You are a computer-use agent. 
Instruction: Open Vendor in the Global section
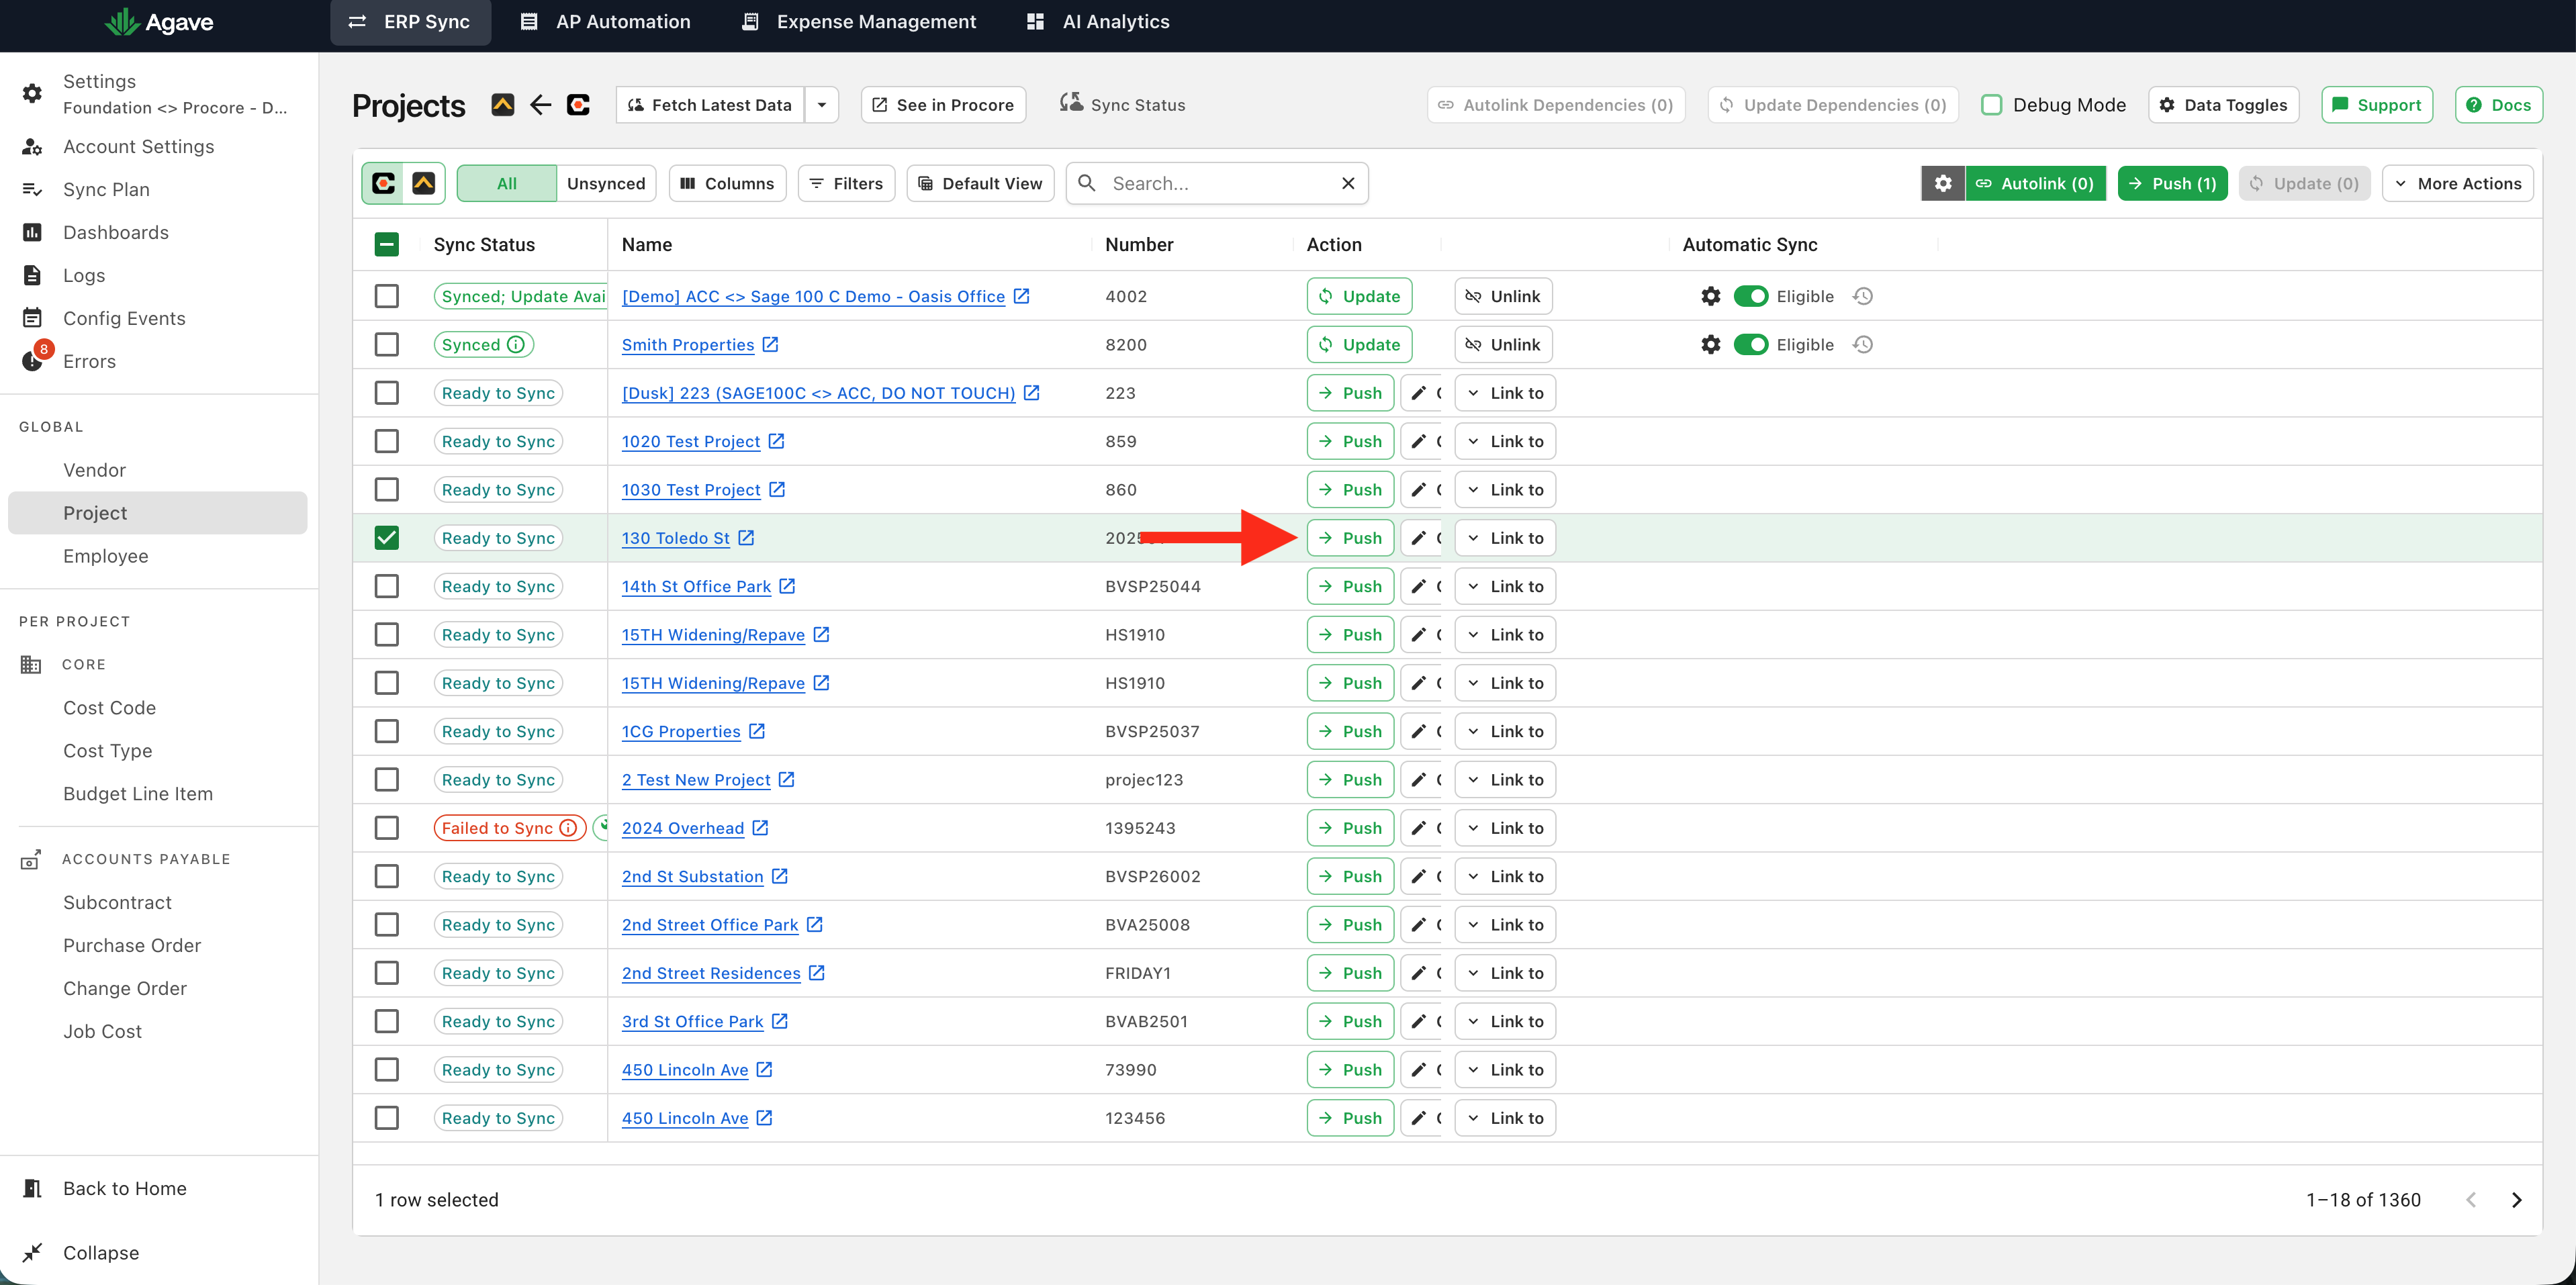95,470
